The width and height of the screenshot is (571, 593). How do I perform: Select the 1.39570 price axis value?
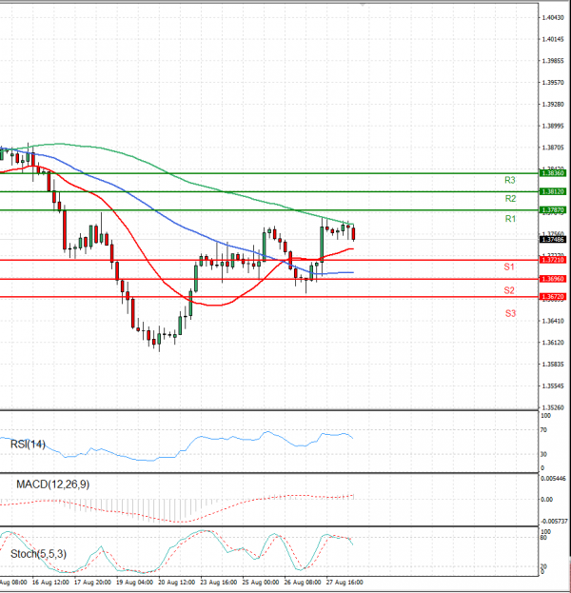(x=553, y=83)
